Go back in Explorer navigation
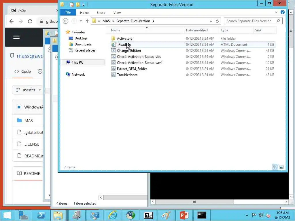 click(x=65, y=21)
